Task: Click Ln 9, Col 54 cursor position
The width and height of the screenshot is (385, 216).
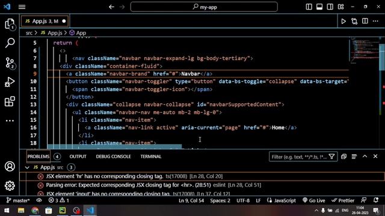Action: click(x=191, y=200)
